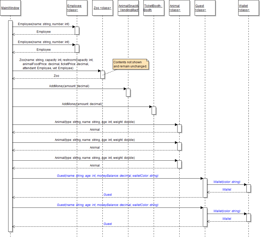
Task: Click the activation box on TicketBooth lifeline
Action: (x=154, y=110)
